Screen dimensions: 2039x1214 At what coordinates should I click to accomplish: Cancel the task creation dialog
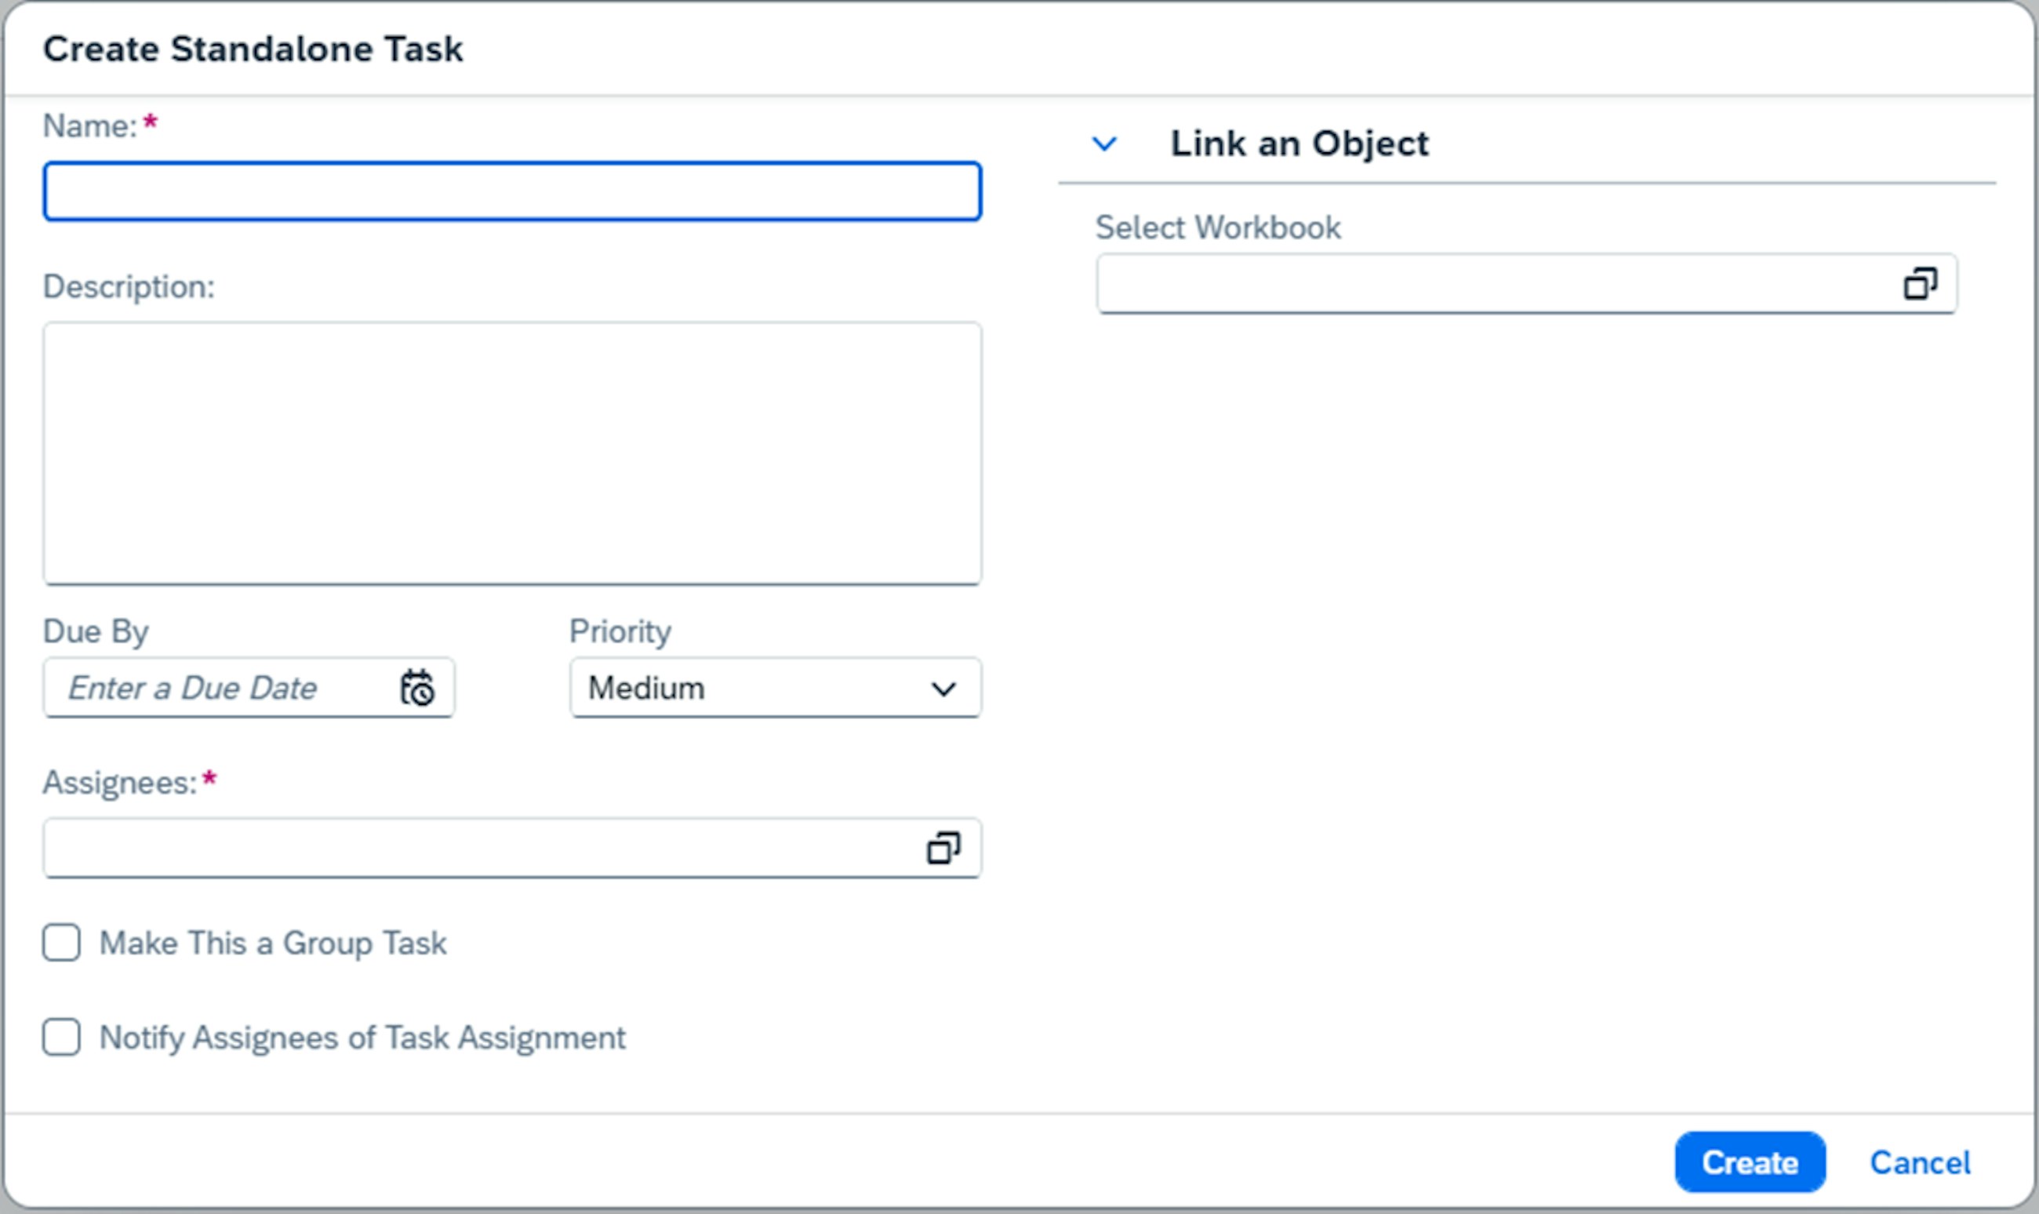pyautogui.click(x=1920, y=1162)
